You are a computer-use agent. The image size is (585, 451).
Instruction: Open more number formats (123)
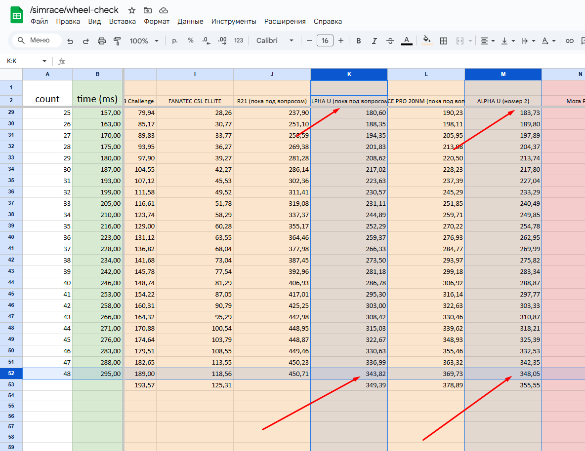tap(239, 40)
